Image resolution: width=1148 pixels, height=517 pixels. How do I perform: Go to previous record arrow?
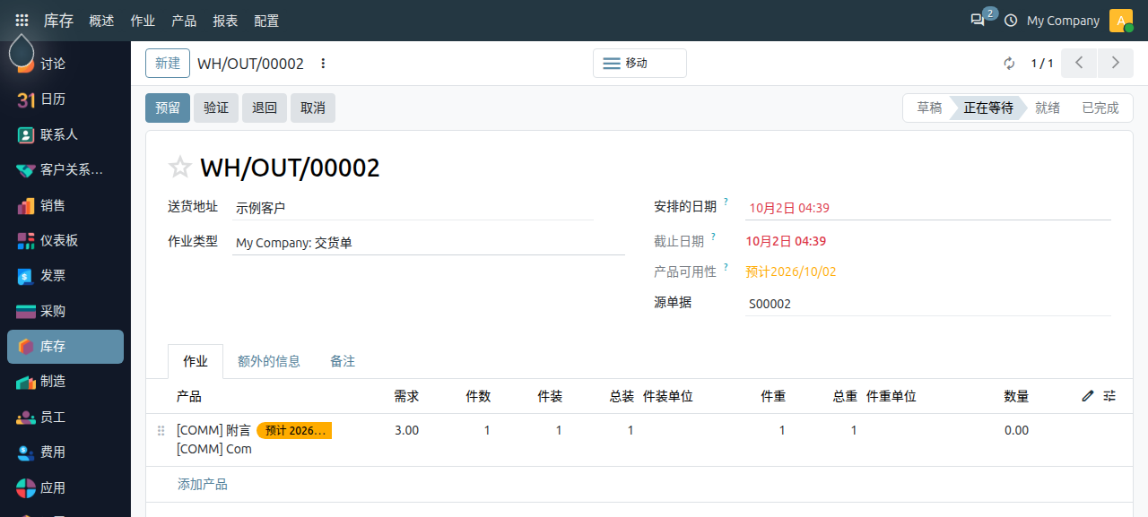tap(1079, 63)
